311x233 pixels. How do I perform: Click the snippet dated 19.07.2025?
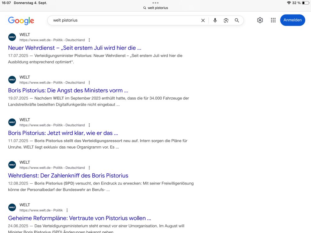click(x=99, y=102)
